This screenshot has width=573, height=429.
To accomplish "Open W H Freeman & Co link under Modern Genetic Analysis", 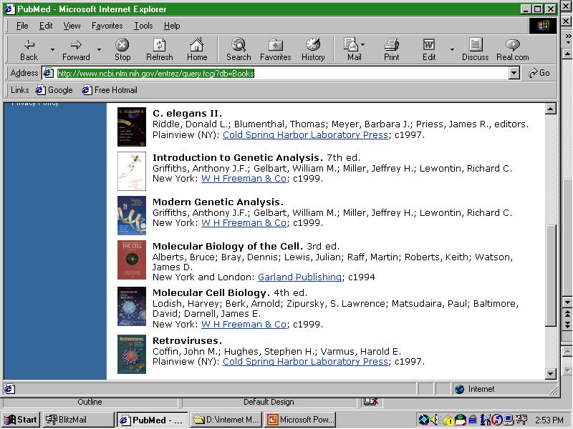I will coord(244,223).
